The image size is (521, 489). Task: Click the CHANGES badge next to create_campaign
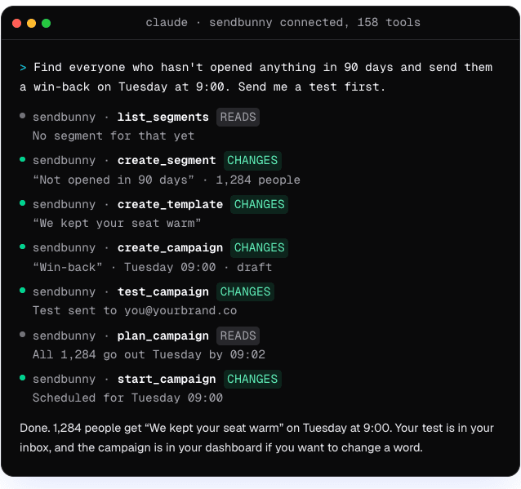pyautogui.click(x=259, y=248)
